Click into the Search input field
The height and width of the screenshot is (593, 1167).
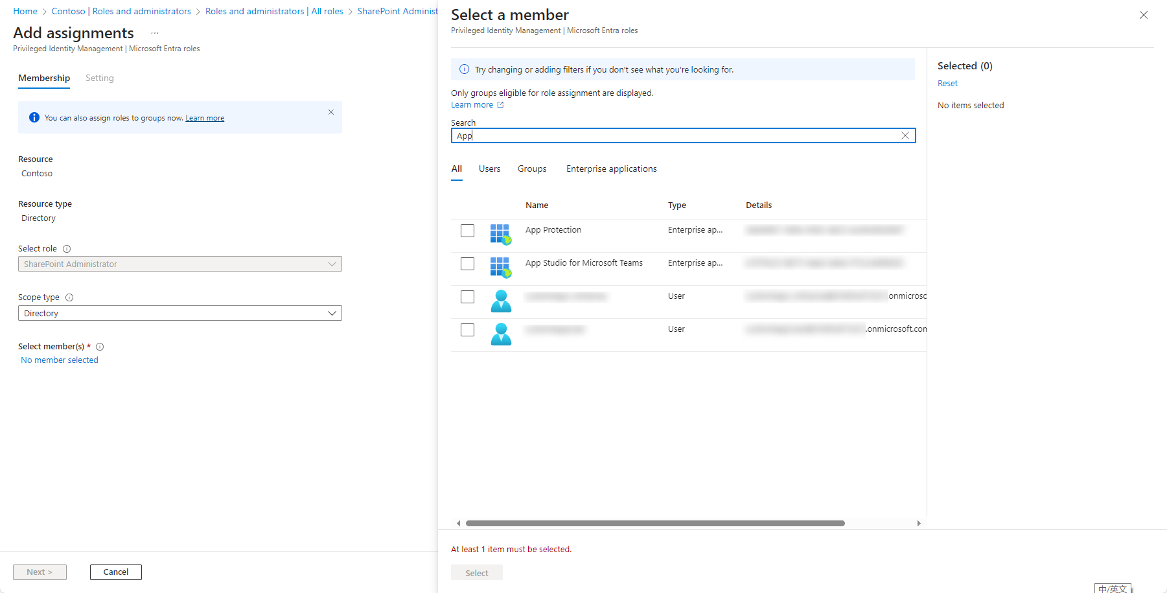674,135
